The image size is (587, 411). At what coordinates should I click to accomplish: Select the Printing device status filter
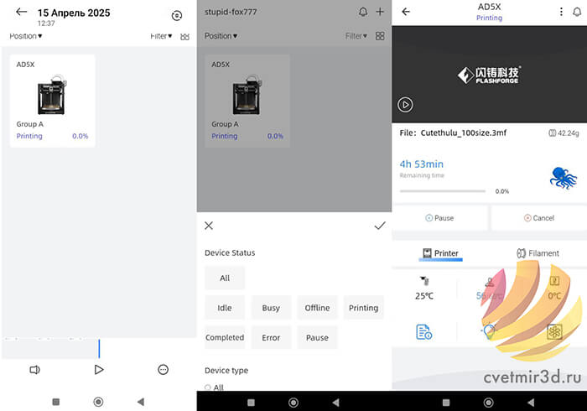(x=363, y=308)
